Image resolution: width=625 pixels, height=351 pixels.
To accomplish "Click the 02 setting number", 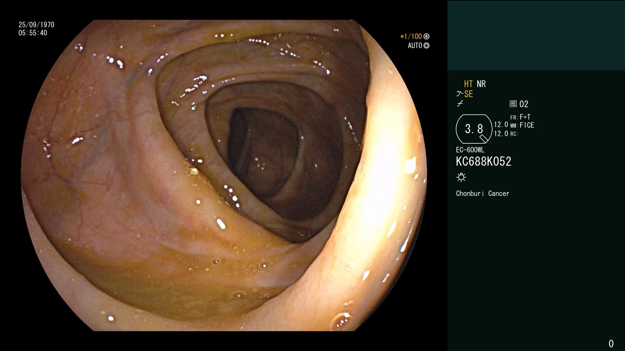I will coord(524,104).
